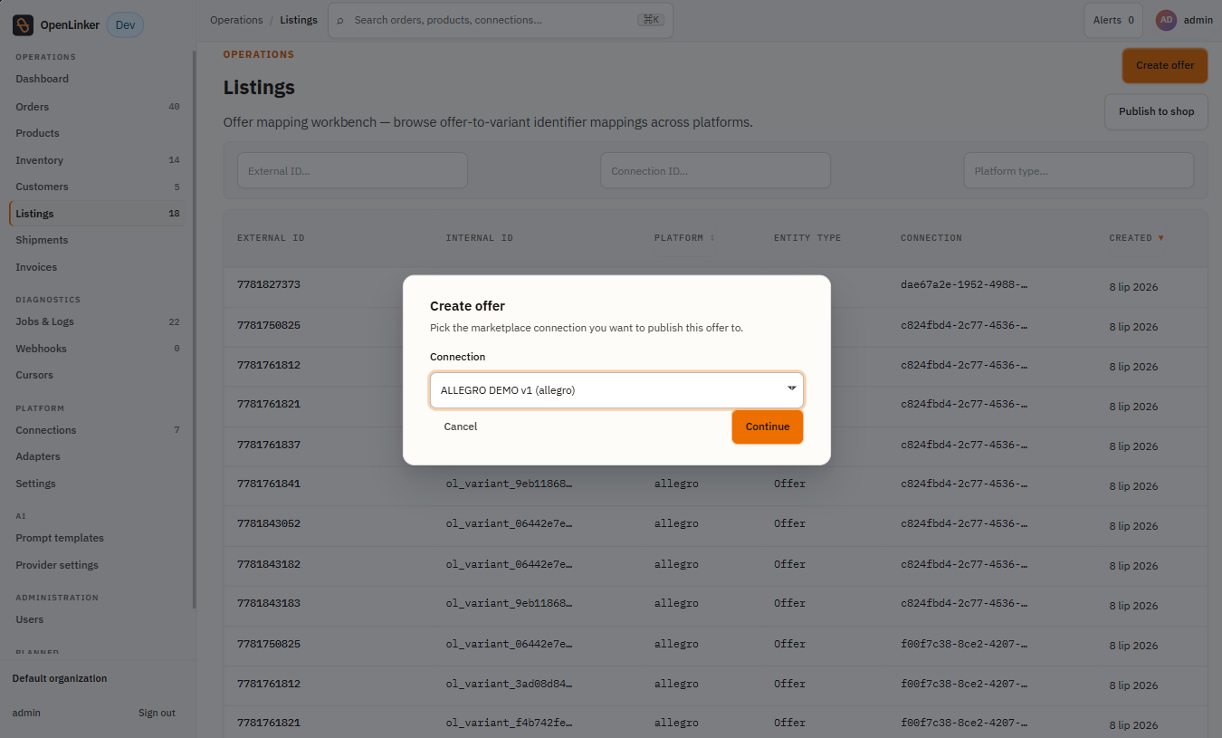Viewport: 1222px width, 738px height.
Task: Open the Connection dropdown in Create offer
Action: coord(616,390)
